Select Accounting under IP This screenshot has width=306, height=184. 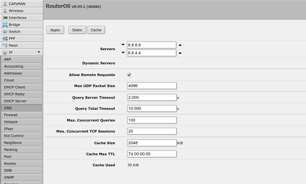coord(21,66)
